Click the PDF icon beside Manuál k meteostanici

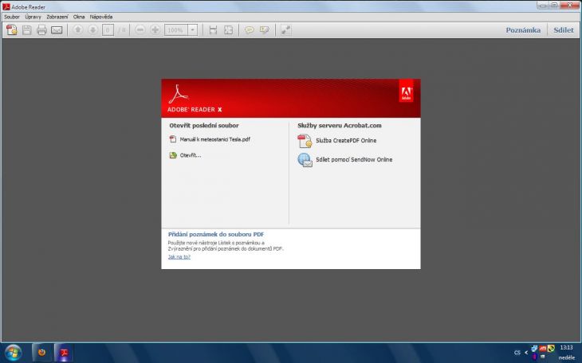coord(172,139)
